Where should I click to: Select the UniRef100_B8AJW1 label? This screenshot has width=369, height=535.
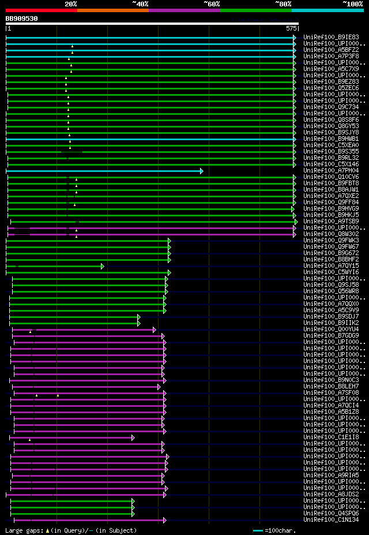point(331,189)
